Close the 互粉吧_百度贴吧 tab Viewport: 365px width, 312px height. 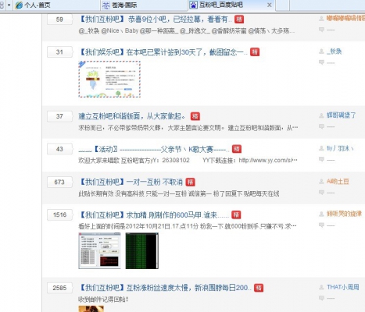click(270, 5)
